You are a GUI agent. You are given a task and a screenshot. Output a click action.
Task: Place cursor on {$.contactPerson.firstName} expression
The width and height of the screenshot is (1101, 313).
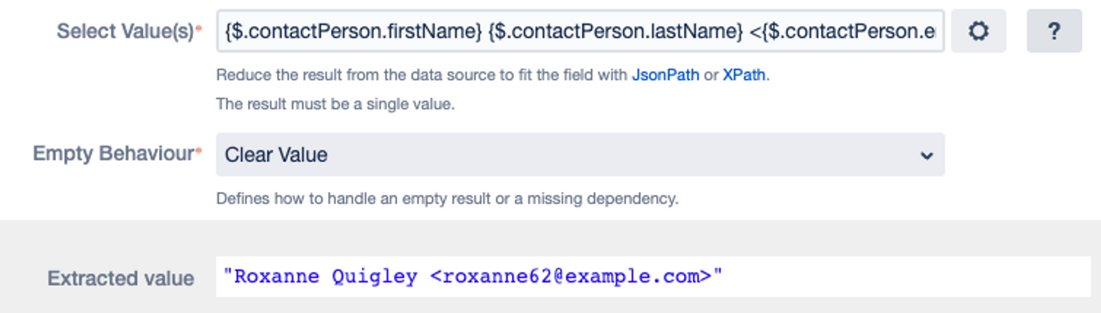point(353,31)
